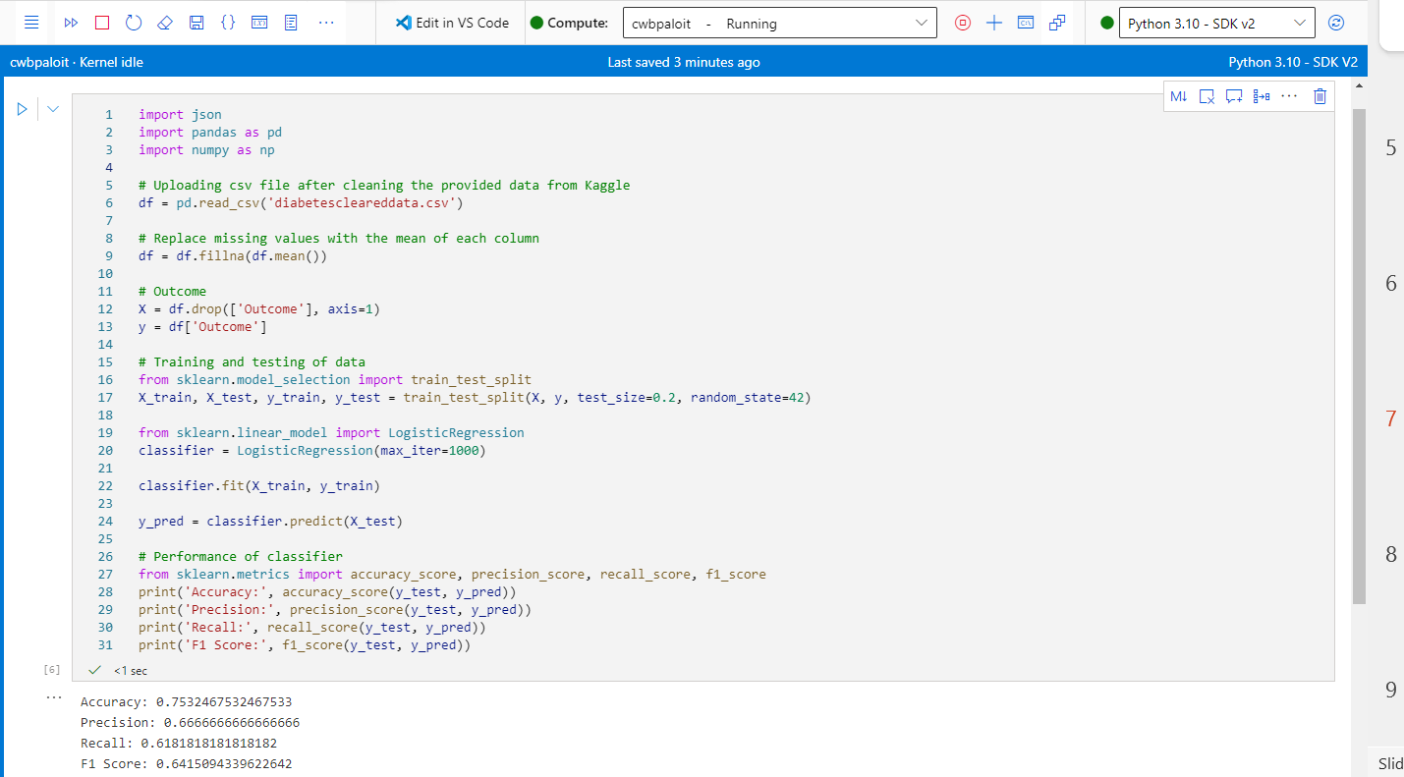Clear all outputs with the eraser icon
This screenshot has height=777, width=1404.
(x=165, y=23)
